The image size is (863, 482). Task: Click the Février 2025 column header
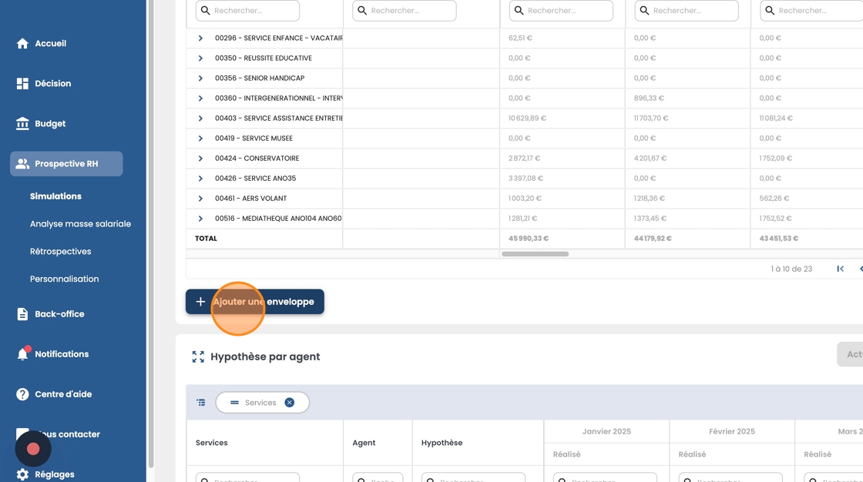pyautogui.click(x=732, y=431)
